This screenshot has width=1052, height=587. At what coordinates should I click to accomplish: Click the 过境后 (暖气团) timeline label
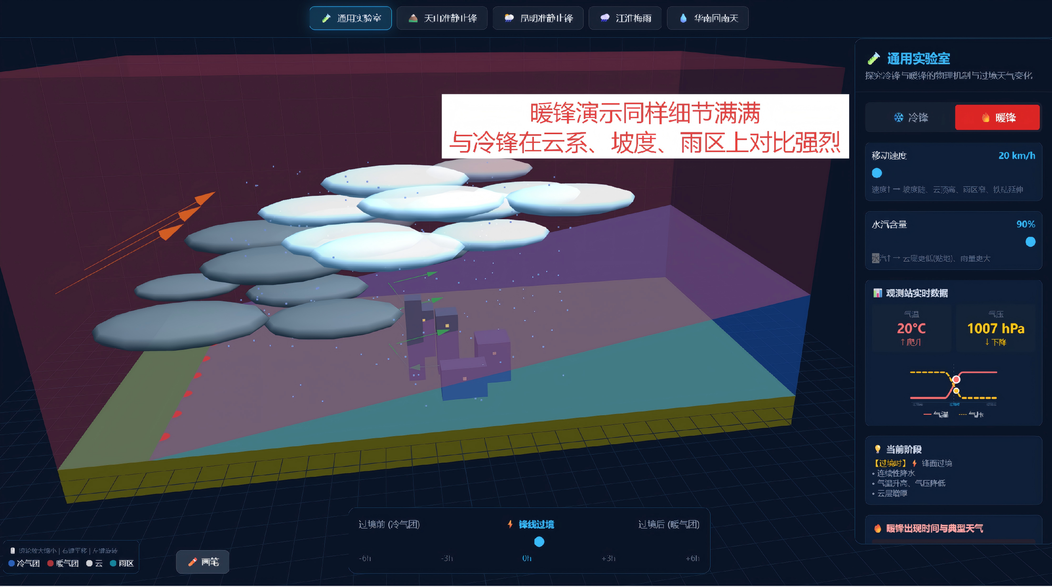click(x=668, y=524)
